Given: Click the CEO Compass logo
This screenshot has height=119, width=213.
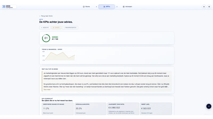Looking at the screenshot, I should point(9,7).
